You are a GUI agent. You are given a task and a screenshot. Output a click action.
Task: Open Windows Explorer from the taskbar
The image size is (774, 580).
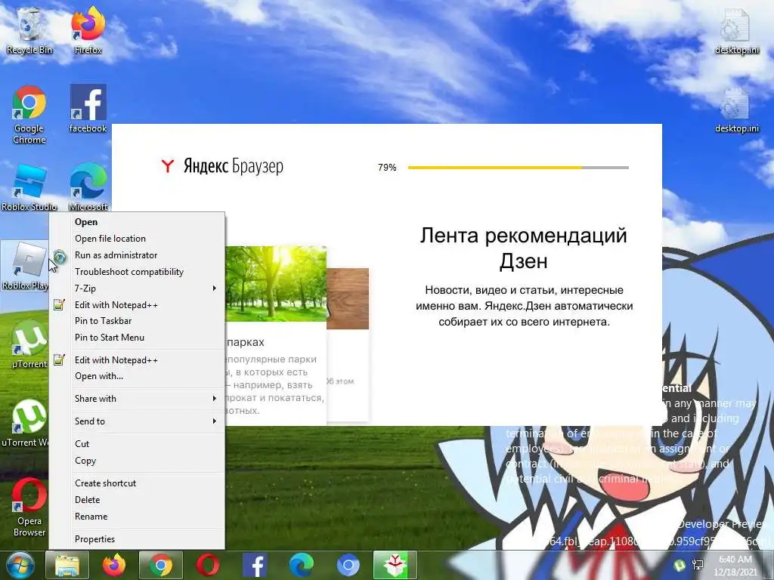[x=67, y=565]
